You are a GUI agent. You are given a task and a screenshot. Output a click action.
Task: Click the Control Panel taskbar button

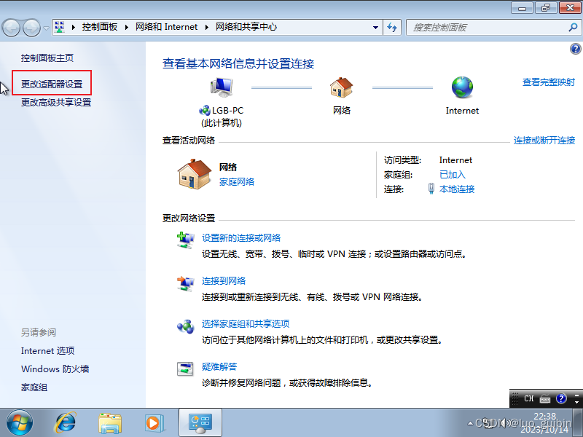click(x=200, y=423)
